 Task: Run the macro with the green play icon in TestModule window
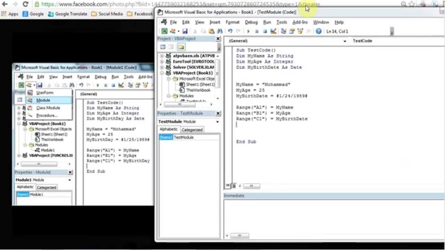tap(248, 31)
